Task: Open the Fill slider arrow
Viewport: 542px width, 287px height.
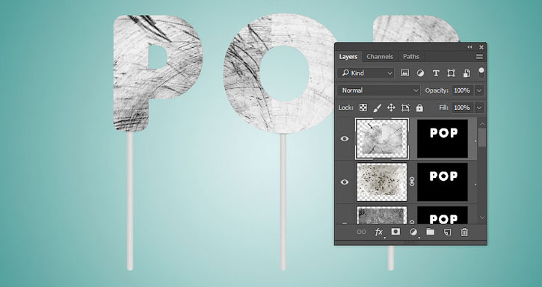Action: coord(479,108)
